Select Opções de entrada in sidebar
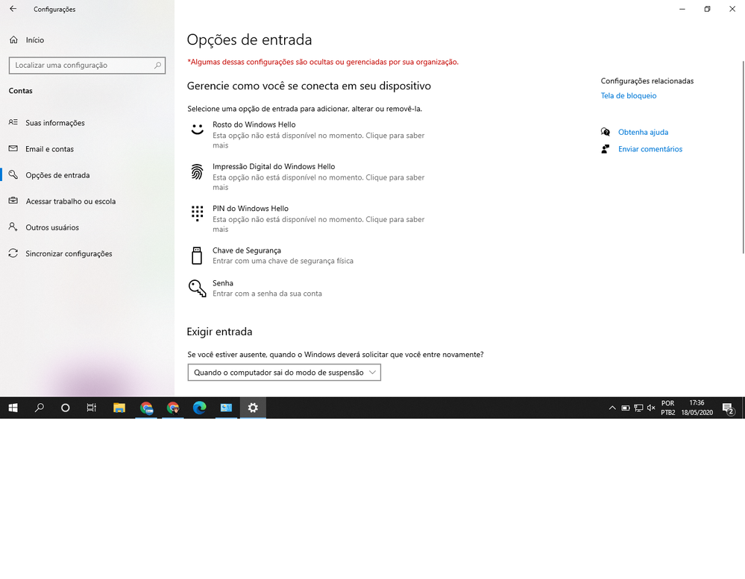 pos(57,174)
